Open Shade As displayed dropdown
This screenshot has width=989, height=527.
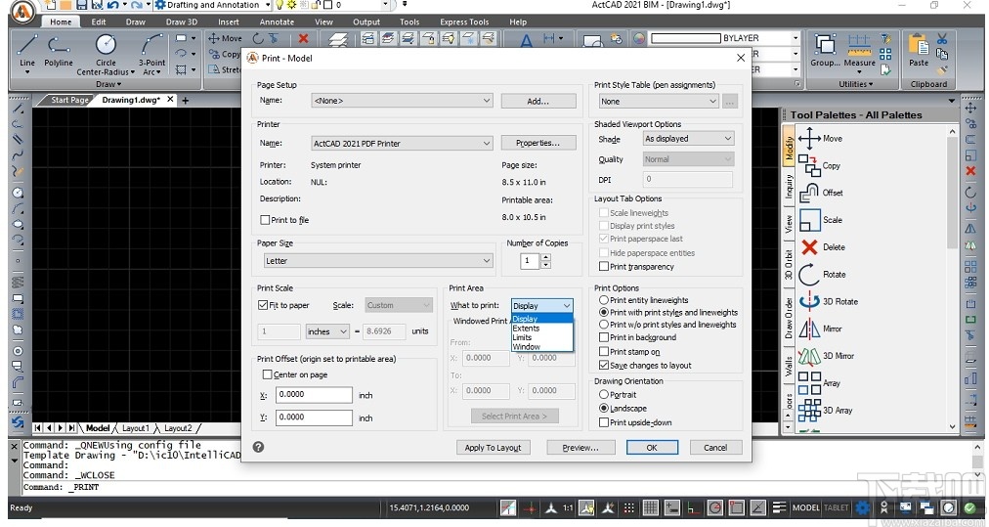point(688,139)
